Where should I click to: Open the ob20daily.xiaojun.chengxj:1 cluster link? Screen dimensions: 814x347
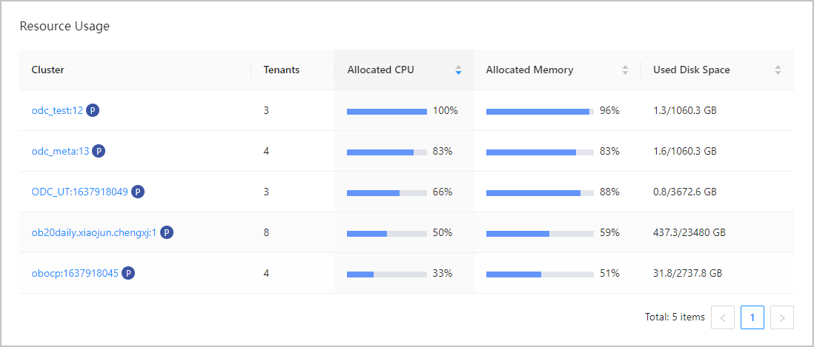click(x=94, y=232)
